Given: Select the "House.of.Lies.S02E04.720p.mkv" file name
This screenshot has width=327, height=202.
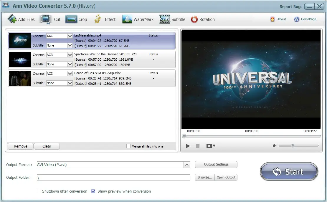Looking at the screenshot, I should click(98, 73).
